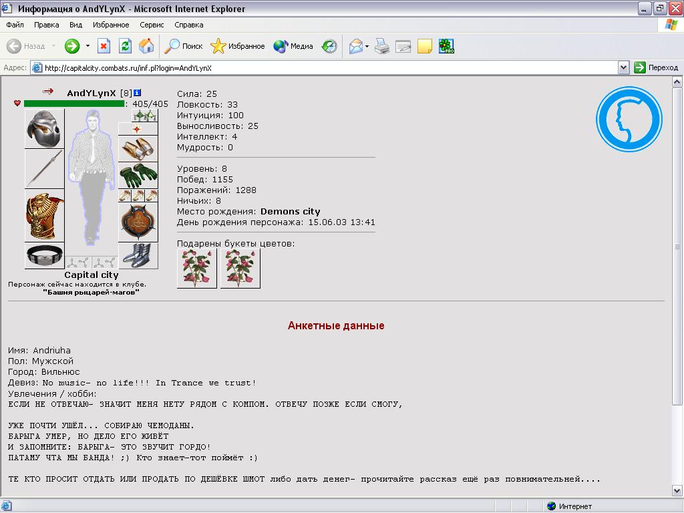Click the Поиск search toolbar button
The image size is (684, 513).
pyautogui.click(x=183, y=46)
